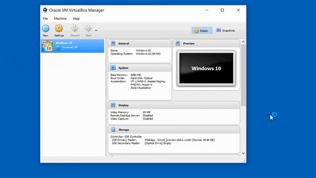
Task: Click the Preview section header title
Action: point(189,44)
